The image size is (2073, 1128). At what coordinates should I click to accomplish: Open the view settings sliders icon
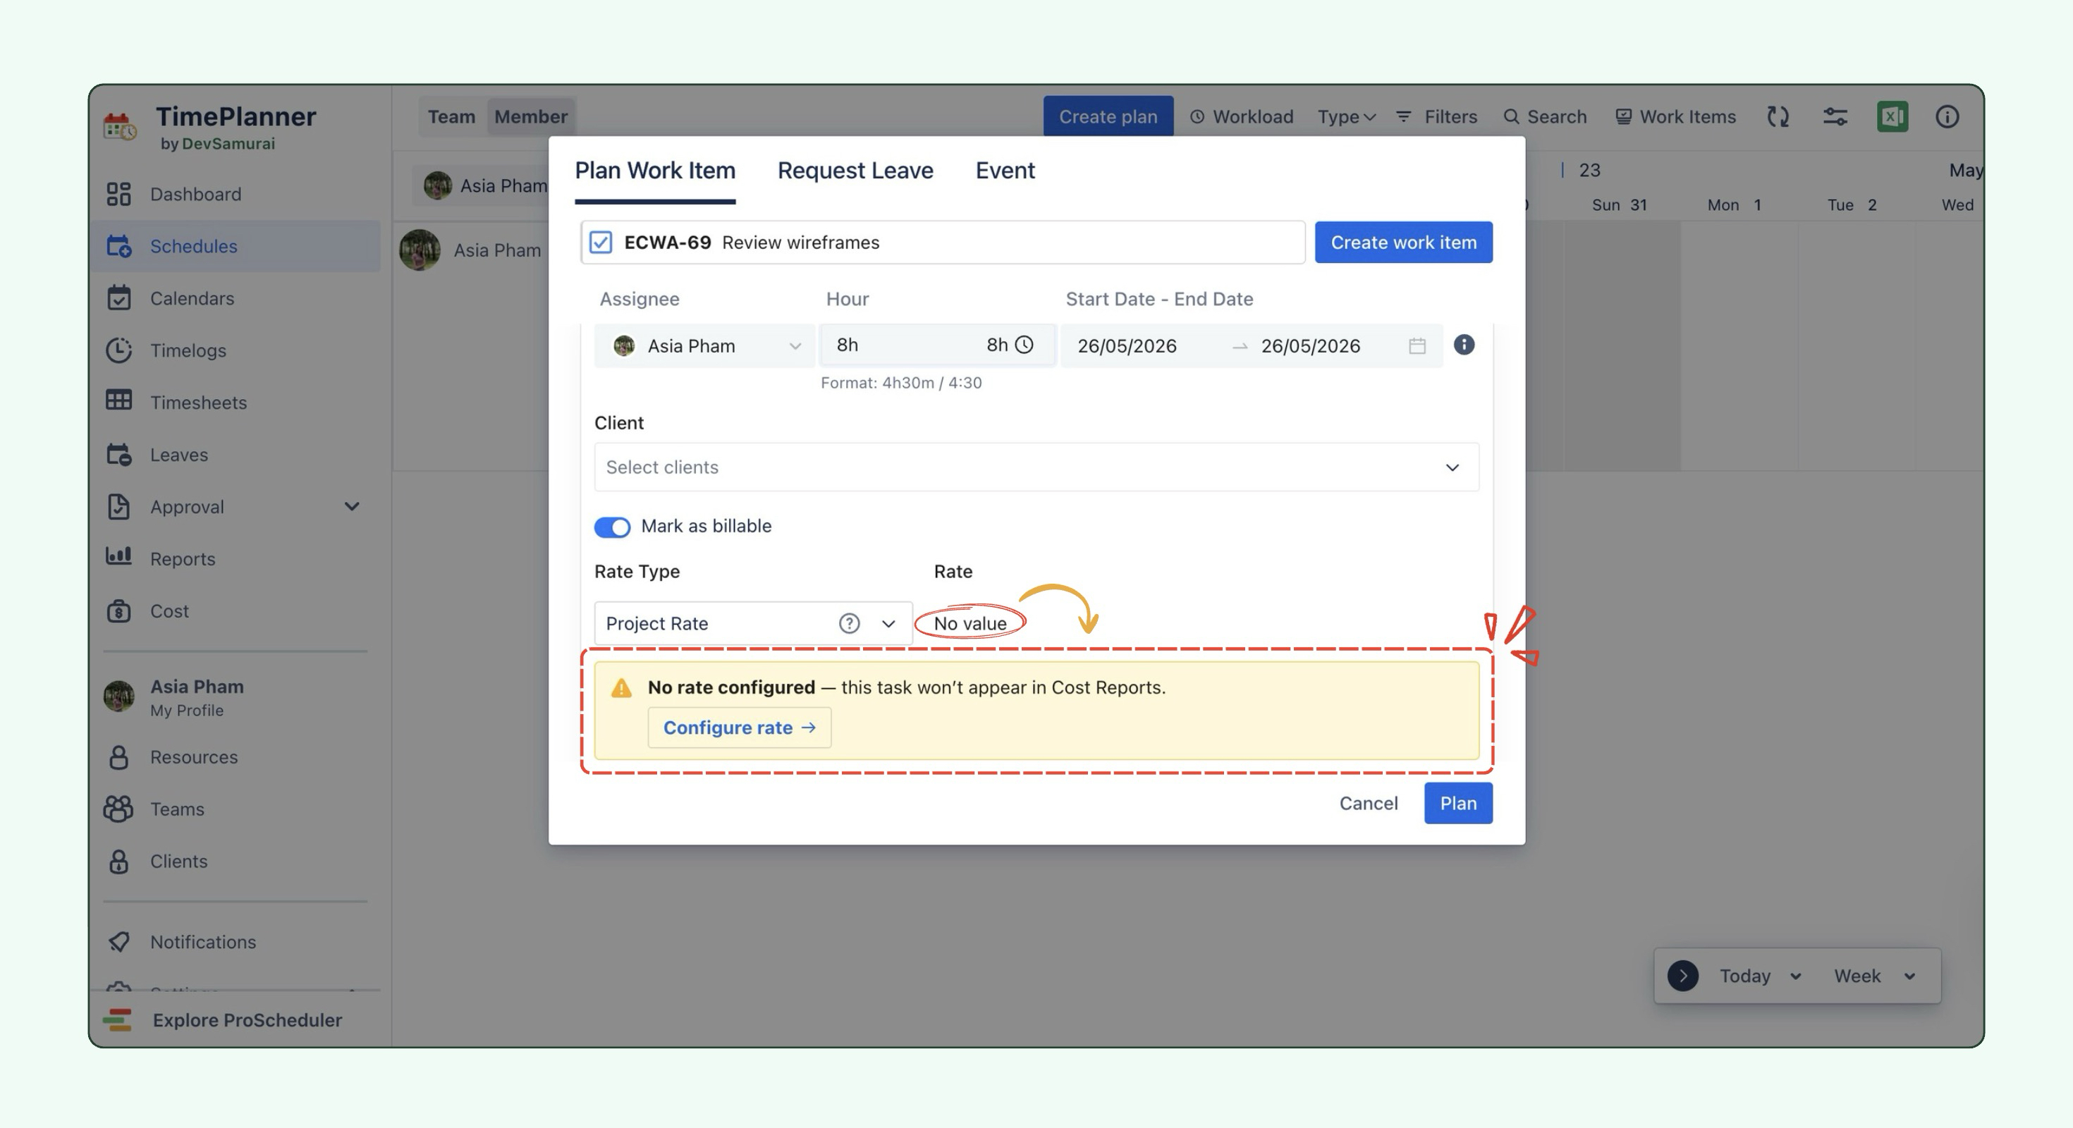[x=1835, y=116]
